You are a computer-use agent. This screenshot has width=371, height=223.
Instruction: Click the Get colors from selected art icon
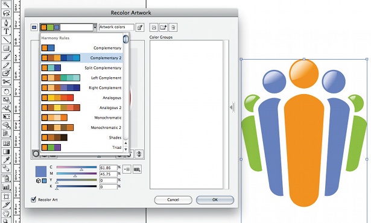tap(140, 28)
